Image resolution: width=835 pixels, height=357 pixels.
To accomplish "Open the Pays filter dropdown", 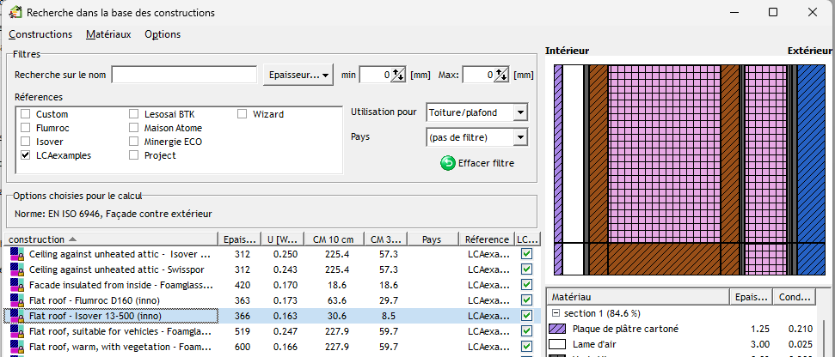I will 519,137.
